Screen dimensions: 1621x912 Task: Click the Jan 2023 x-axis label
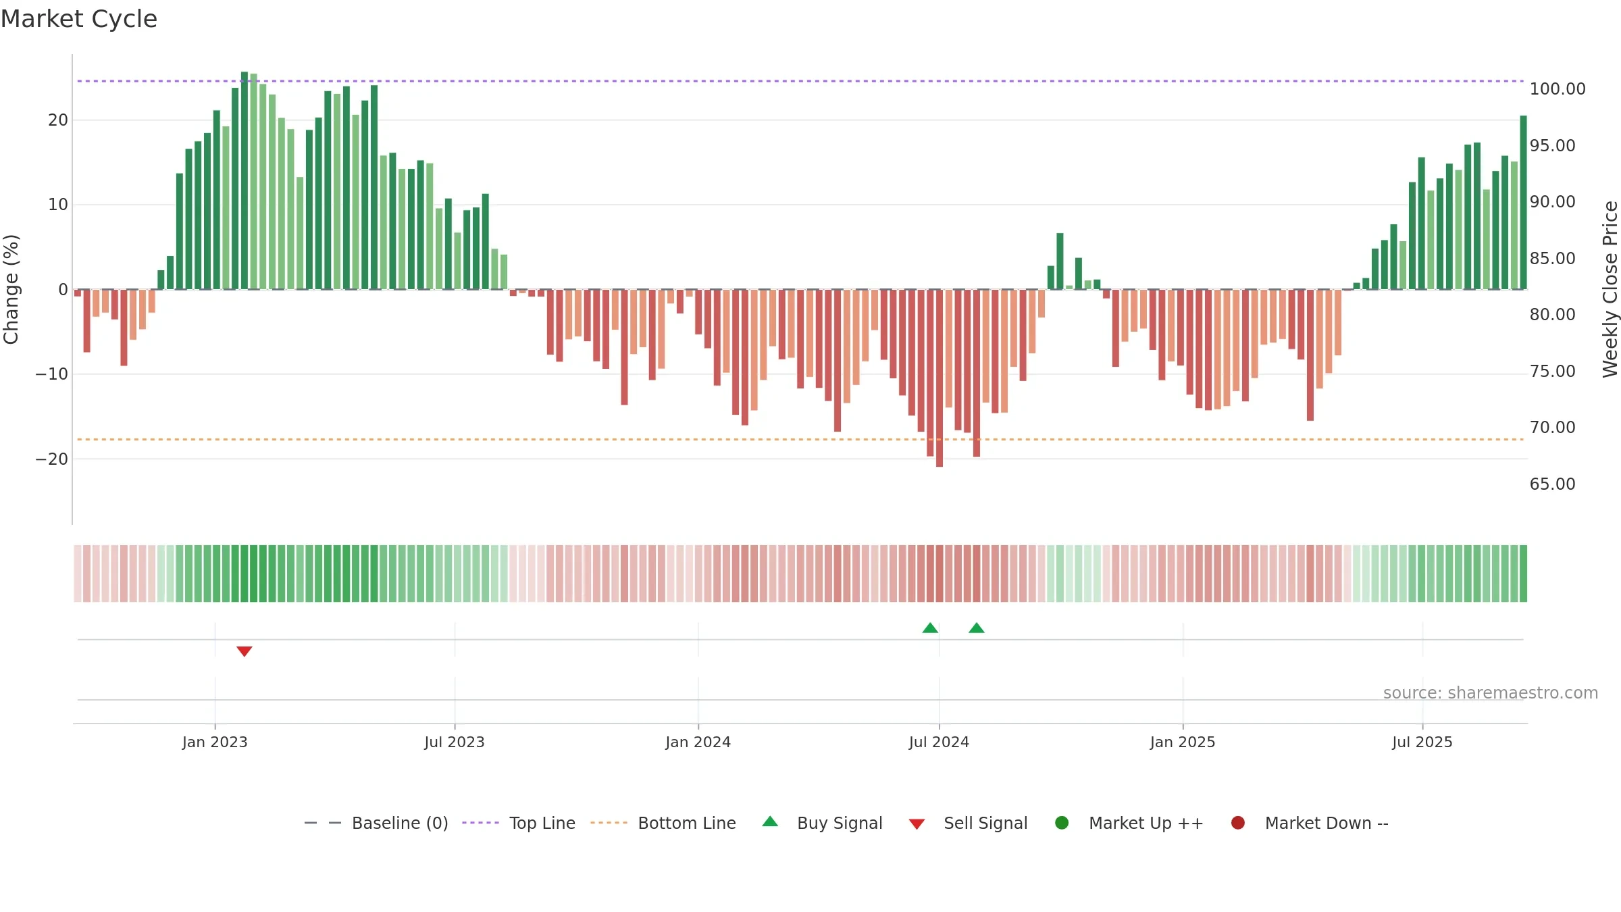pos(215,742)
